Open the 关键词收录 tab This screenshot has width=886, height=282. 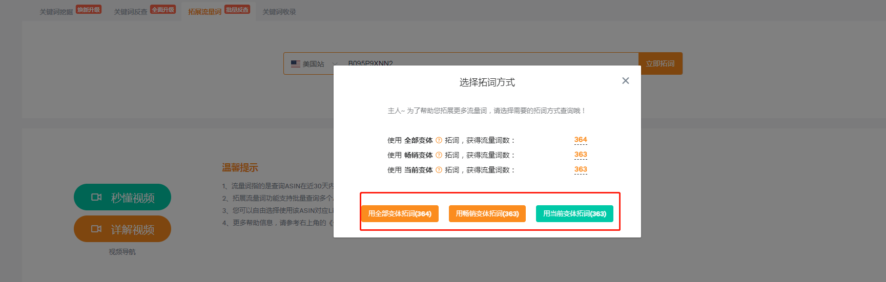(x=279, y=12)
